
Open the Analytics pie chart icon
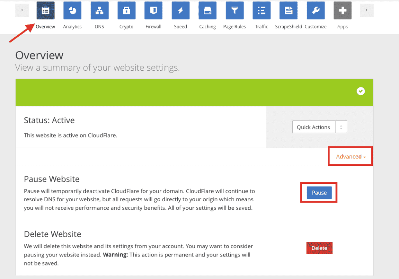click(x=72, y=10)
